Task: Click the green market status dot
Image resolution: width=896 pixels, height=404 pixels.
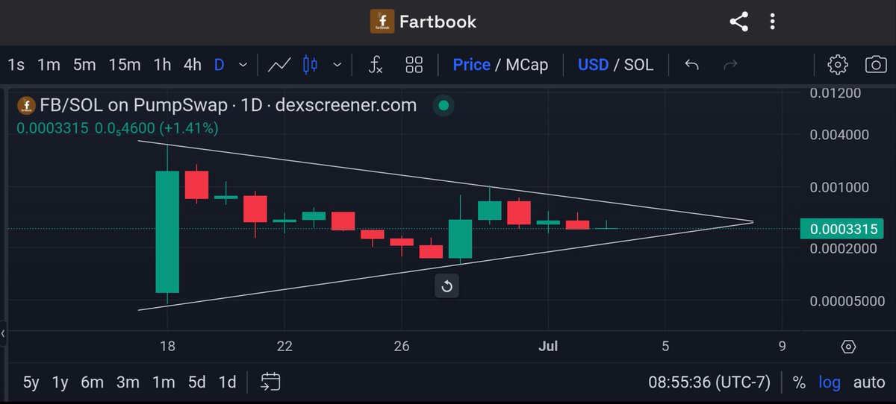Action: click(444, 106)
